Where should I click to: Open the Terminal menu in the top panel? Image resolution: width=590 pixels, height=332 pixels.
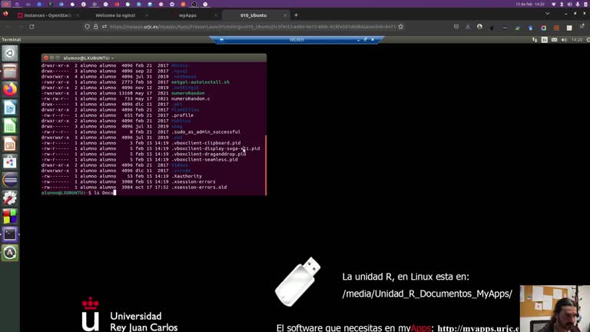coord(12,39)
